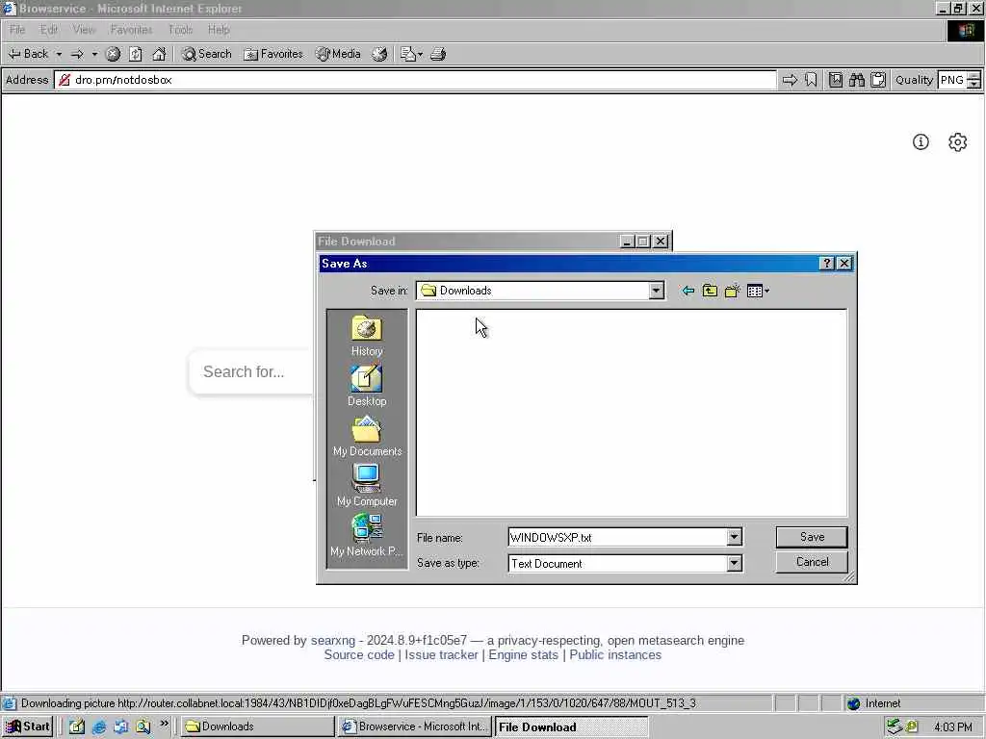Click the bookmarks book icon
The image size is (986, 739).
pos(836,80)
